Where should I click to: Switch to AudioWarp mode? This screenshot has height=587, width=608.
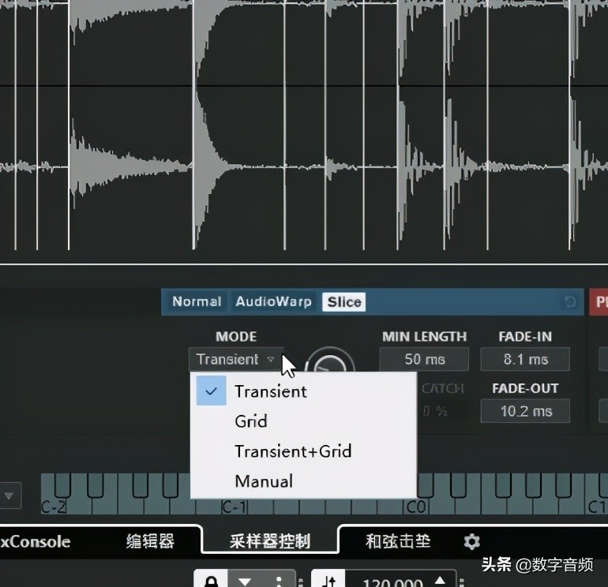tap(273, 302)
